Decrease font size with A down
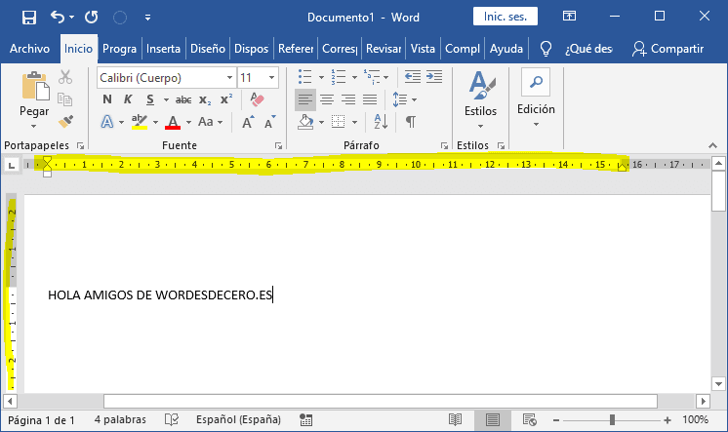This screenshot has height=432, width=728. pyautogui.click(x=269, y=122)
